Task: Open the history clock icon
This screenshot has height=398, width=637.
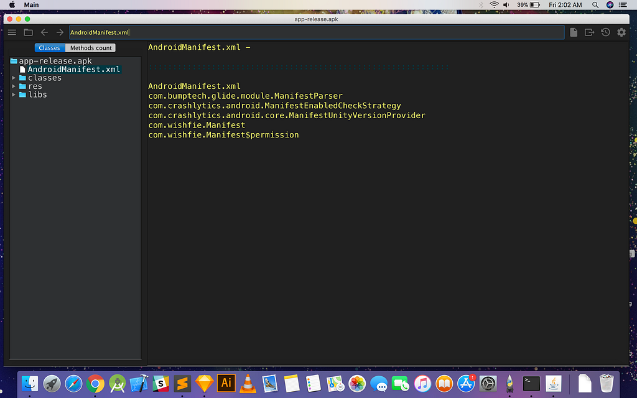Action: 605,32
